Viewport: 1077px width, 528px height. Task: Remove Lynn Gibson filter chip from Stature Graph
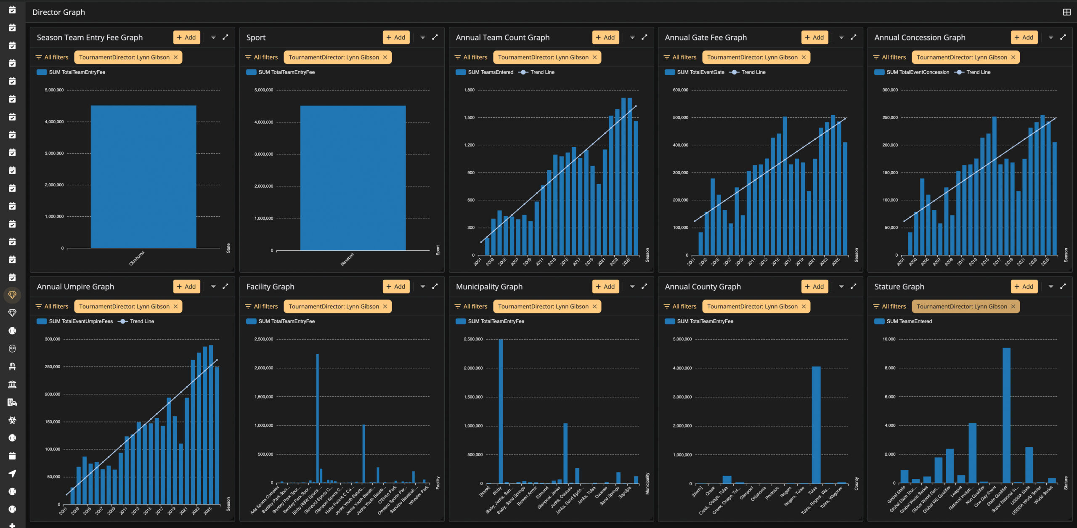[1013, 306]
